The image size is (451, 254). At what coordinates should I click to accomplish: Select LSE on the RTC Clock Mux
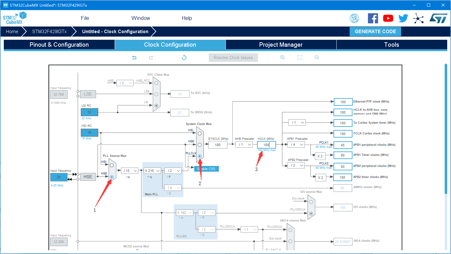(x=156, y=94)
